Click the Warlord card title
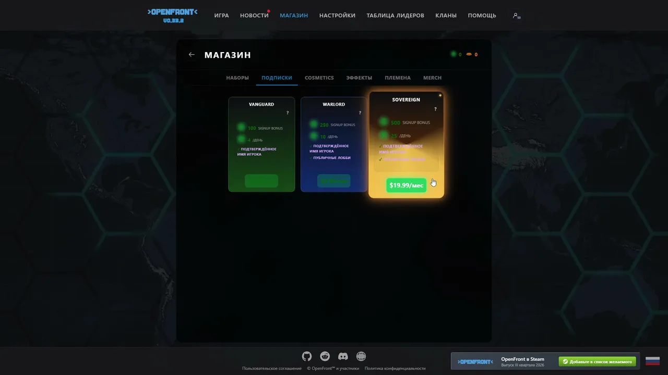The width and height of the screenshot is (668, 375). (333, 104)
